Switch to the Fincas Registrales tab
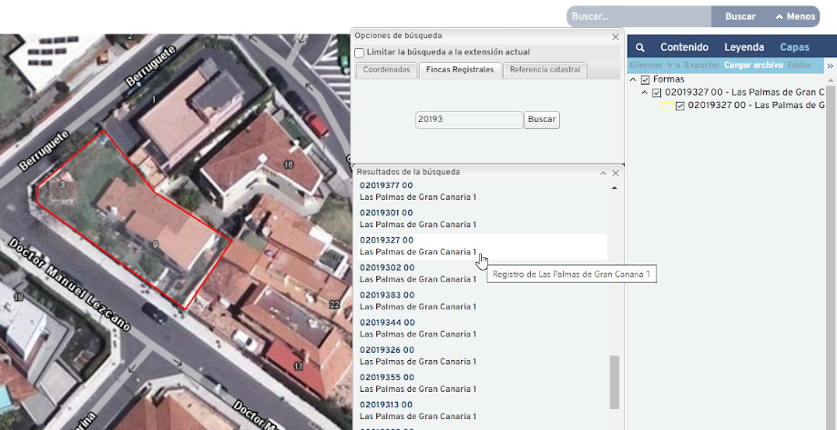This screenshot has height=430, width=837. 460,70
